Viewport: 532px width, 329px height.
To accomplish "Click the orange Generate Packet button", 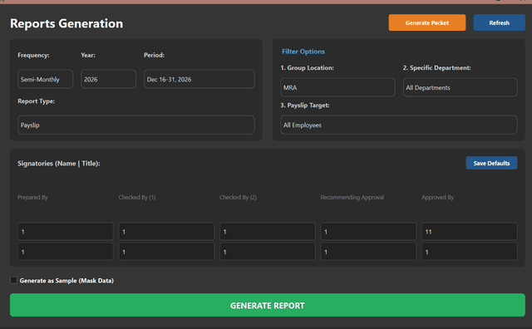I will [426, 22].
